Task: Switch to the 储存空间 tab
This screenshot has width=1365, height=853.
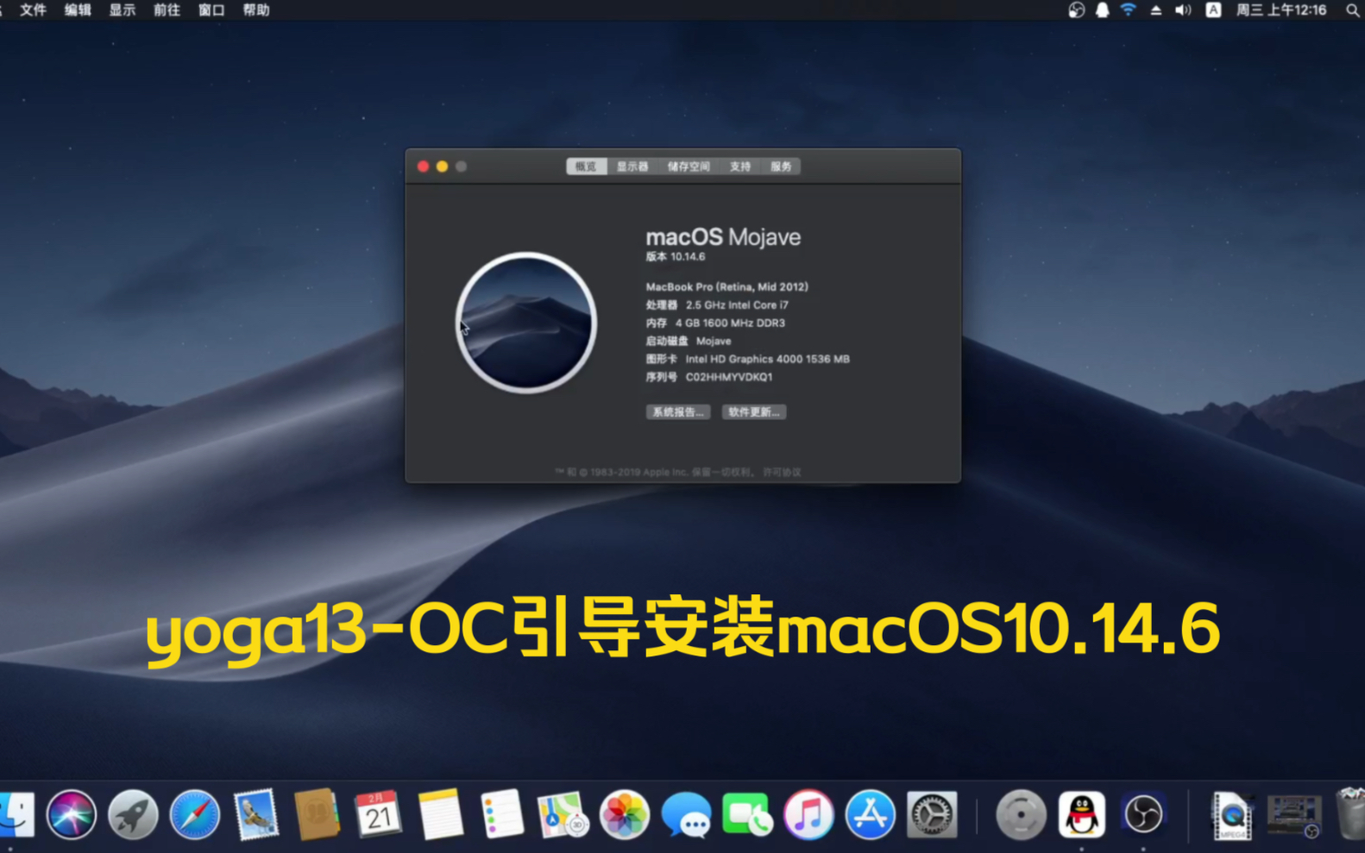Action: coord(689,166)
